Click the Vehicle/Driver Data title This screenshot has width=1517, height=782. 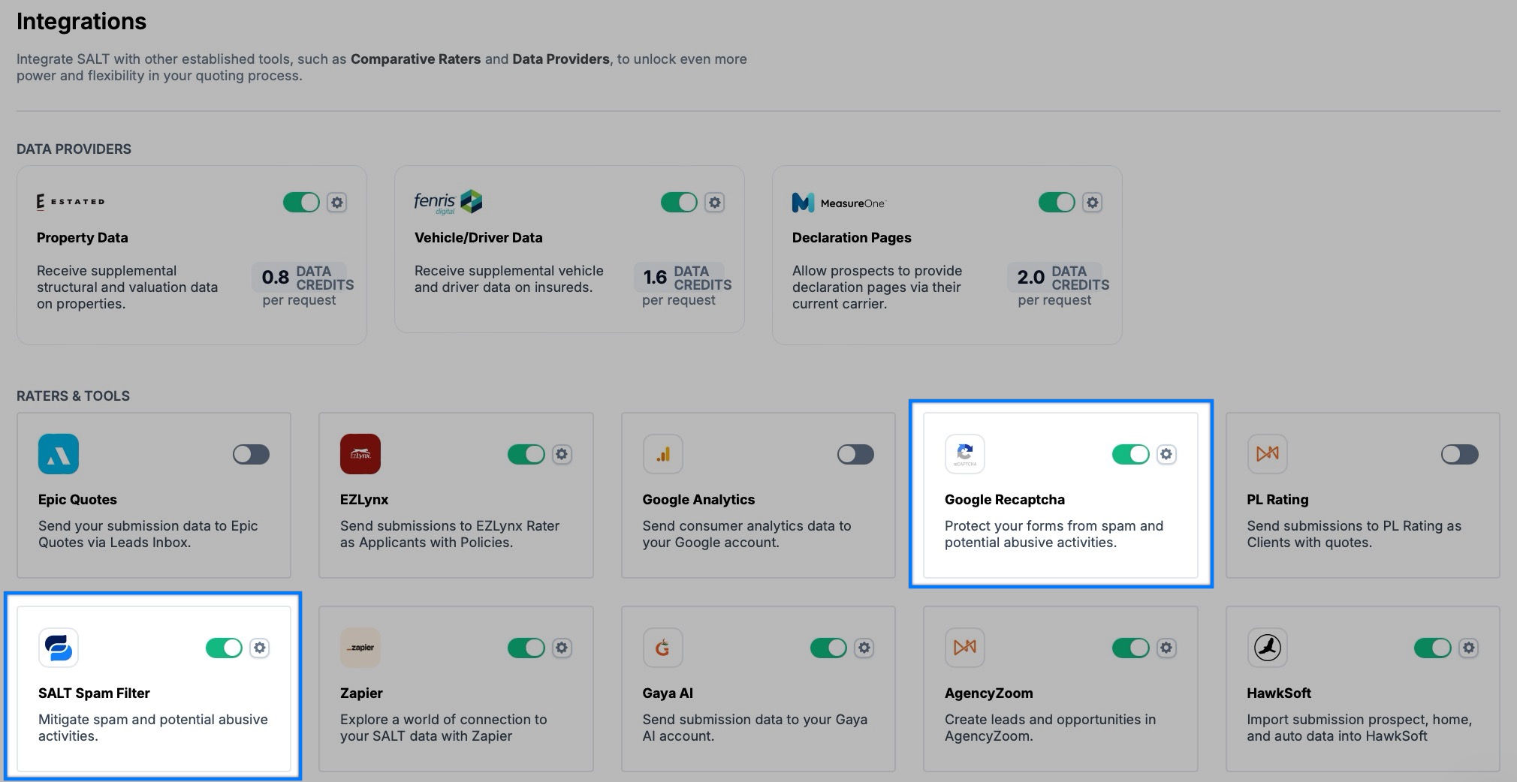point(478,237)
